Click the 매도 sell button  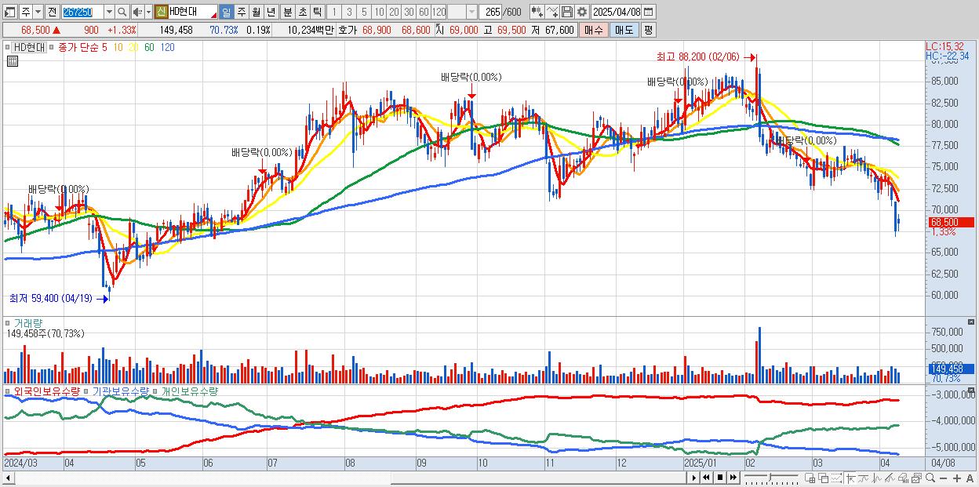[x=624, y=30]
